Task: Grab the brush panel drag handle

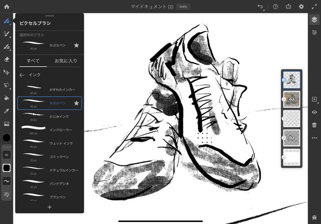Action: click(50, 16)
